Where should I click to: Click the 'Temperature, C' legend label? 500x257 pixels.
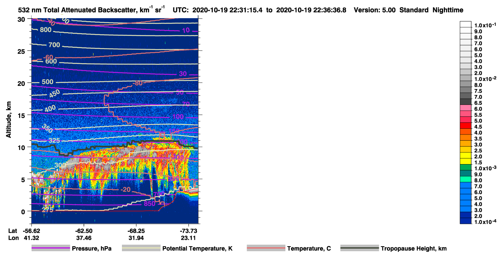pyautogui.click(x=309, y=249)
